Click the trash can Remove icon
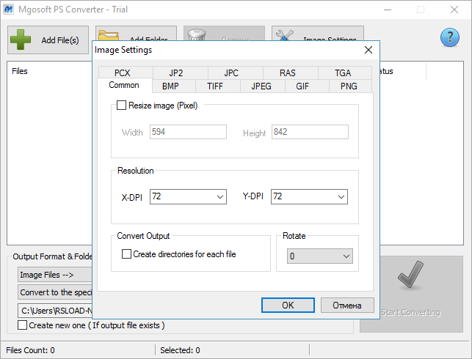Screen dimensions: 472x359 coord(197,34)
